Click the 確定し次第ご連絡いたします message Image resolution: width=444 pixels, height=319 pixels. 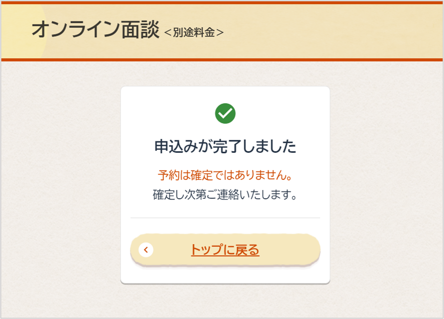pos(225,195)
